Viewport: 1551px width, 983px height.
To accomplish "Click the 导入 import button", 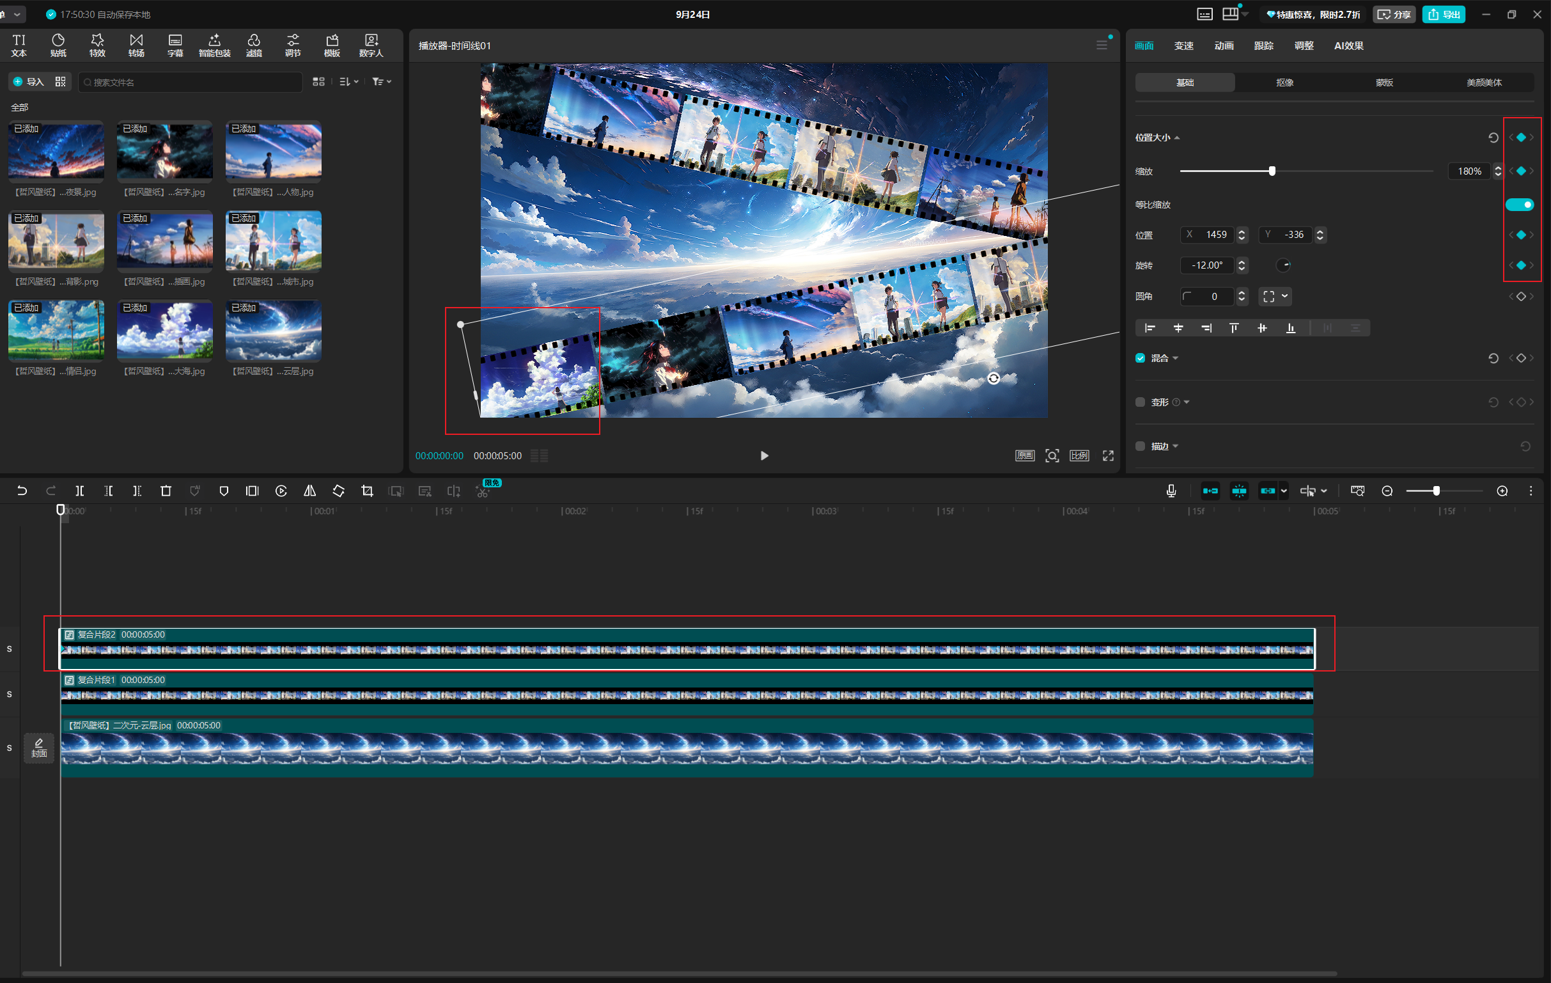I will point(28,82).
